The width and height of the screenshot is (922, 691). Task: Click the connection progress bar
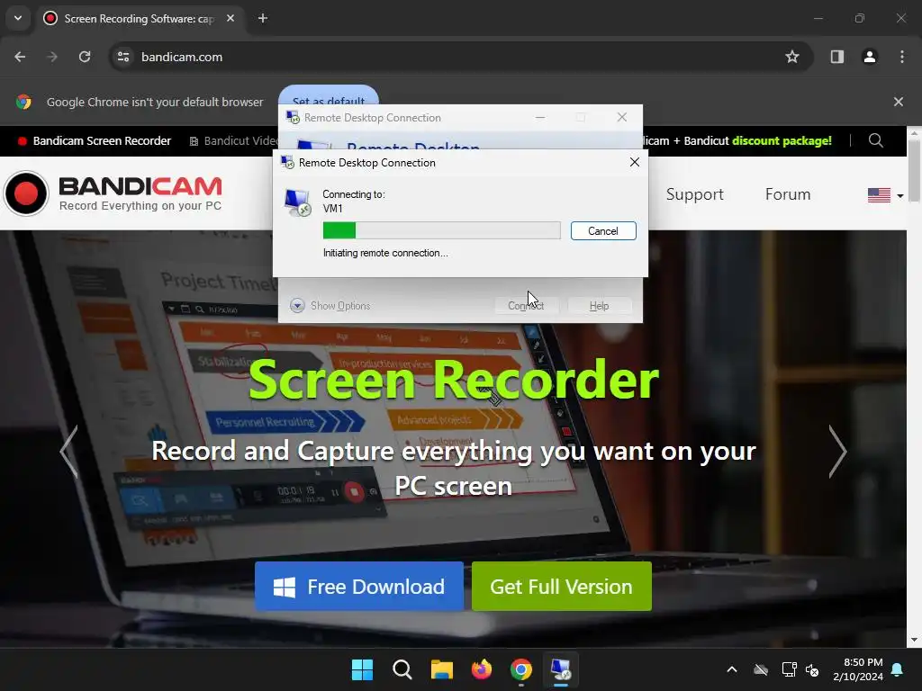click(x=441, y=231)
